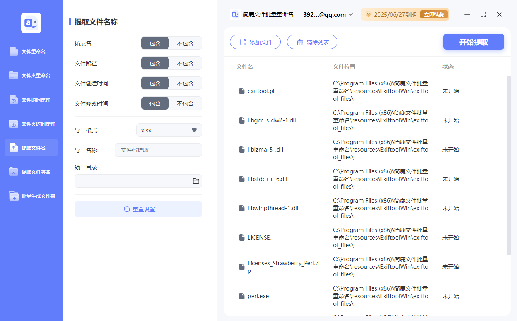Open the output directory folder picker
This screenshot has width=517, height=321.
(196, 181)
